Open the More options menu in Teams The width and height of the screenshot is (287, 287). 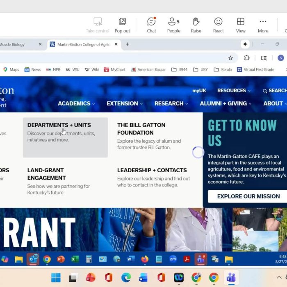[263, 25]
